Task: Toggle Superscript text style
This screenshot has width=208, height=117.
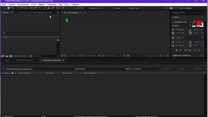Action: [195, 50]
